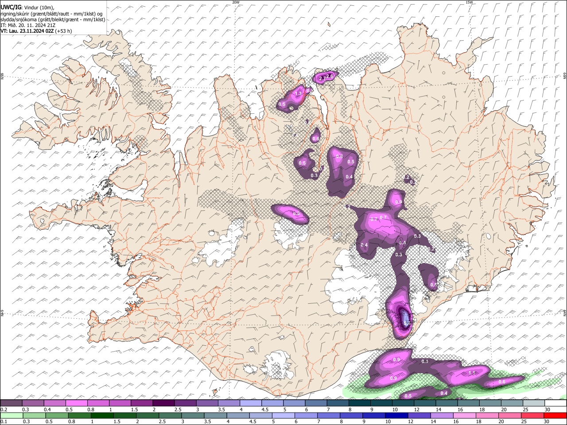The width and height of the screenshot is (567, 425).
Task: Click the blue-white precipitation core near the south-east coast
Action: tap(405, 318)
